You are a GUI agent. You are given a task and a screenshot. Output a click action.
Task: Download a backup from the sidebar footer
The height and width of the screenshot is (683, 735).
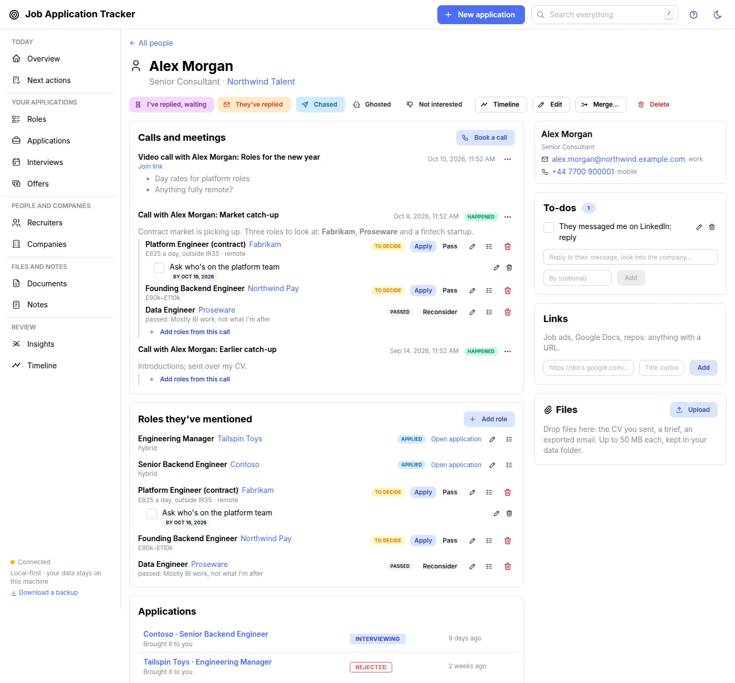[44, 593]
